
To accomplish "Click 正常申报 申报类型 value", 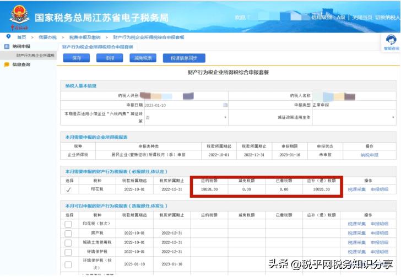I will pyautogui.click(x=321, y=105).
